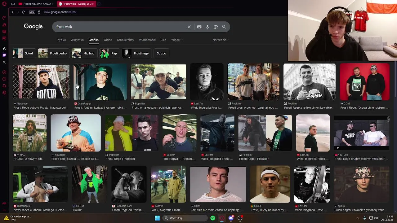Open 'The Rapya — Frostm...' Last.fm link
397x223 pixels.
click(x=179, y=159)
